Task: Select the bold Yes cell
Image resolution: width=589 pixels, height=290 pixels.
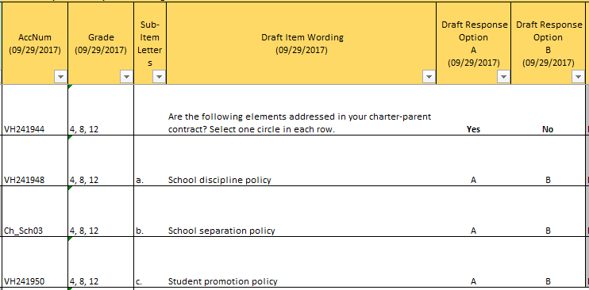Action: (x=473, y=110)
